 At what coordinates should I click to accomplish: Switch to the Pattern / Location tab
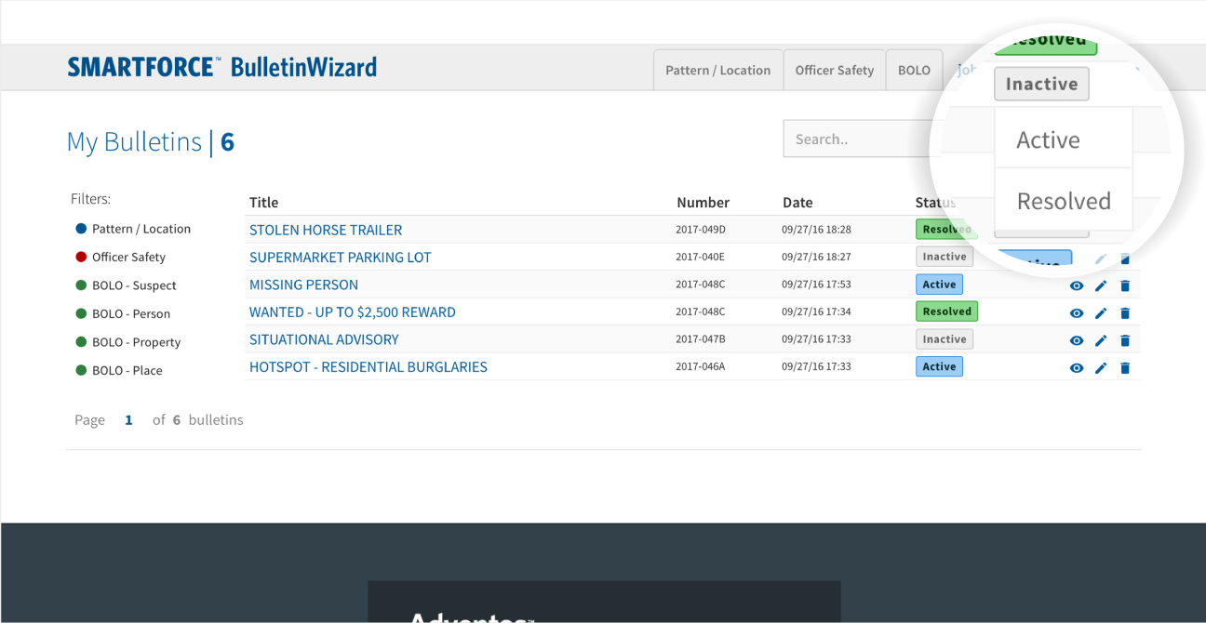(x=717, y=71)
